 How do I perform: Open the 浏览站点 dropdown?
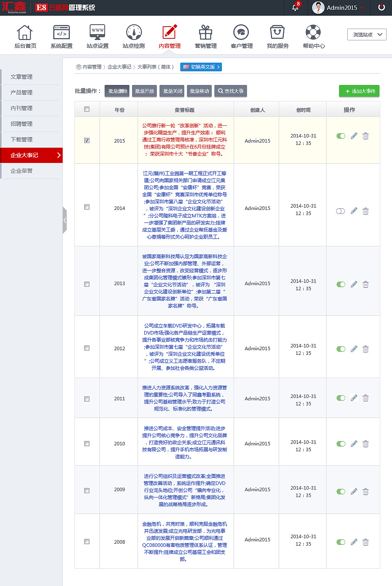click(x=367, y=34)
